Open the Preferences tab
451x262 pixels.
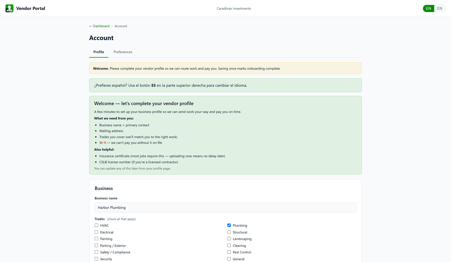123,52
